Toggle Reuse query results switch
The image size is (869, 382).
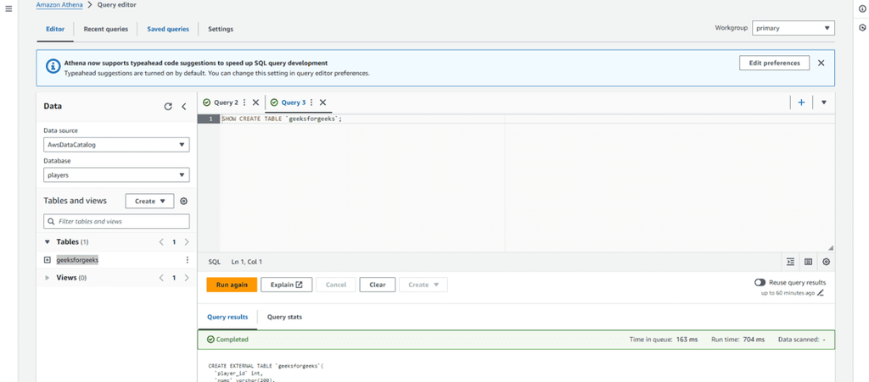point(760,283)
